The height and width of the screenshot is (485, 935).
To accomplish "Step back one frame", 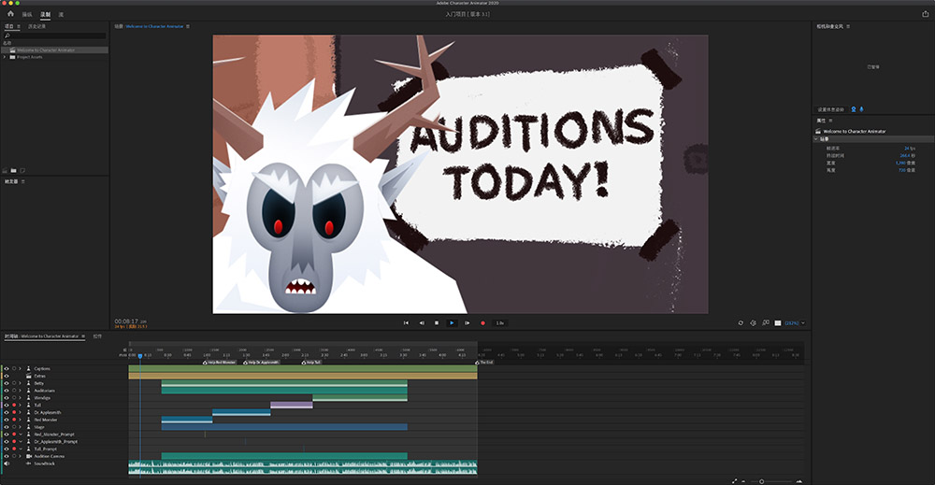I will tap(422, 323).
